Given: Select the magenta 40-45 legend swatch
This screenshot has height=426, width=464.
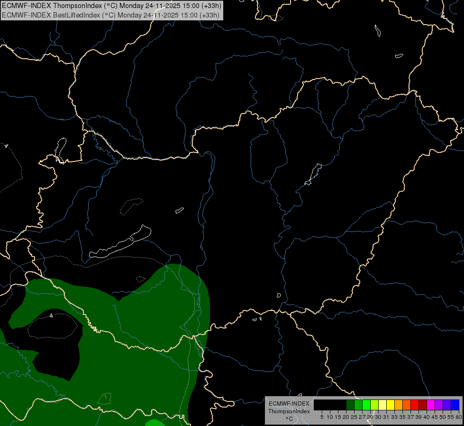Looking at the screenshot, I should (431, 405).
